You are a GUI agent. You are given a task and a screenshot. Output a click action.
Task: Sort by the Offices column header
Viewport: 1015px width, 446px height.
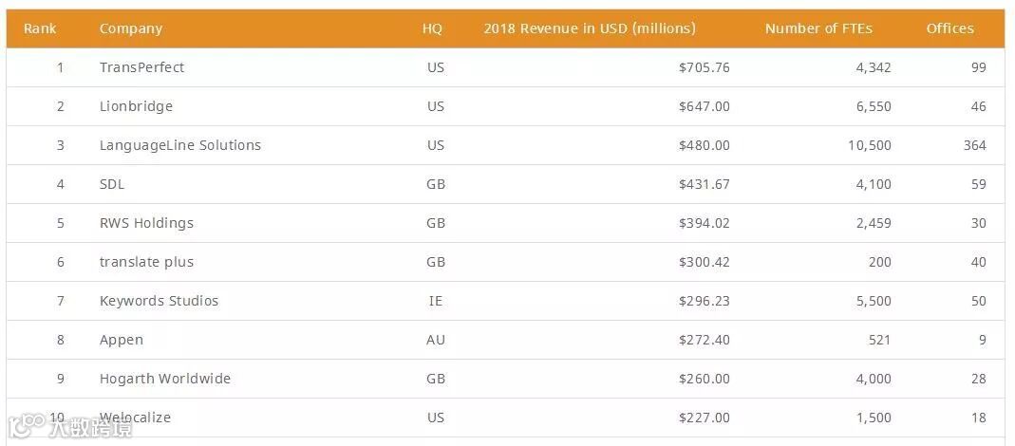click(x=949, y=28)
